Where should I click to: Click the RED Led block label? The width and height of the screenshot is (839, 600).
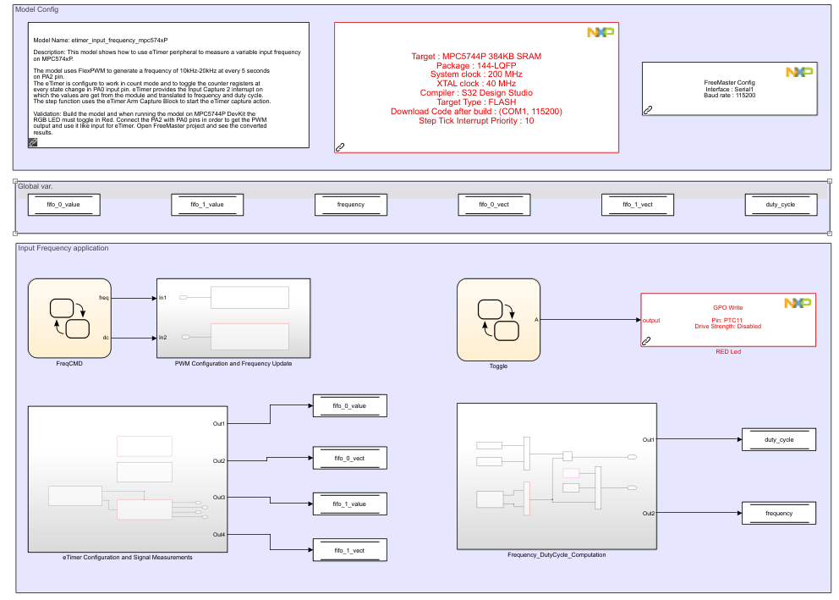pyautogui.click(x=728, y=352)
